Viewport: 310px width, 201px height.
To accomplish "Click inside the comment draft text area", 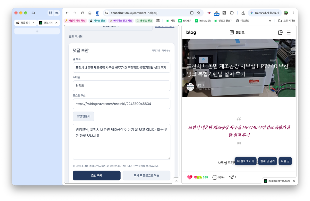I will 121,142.
